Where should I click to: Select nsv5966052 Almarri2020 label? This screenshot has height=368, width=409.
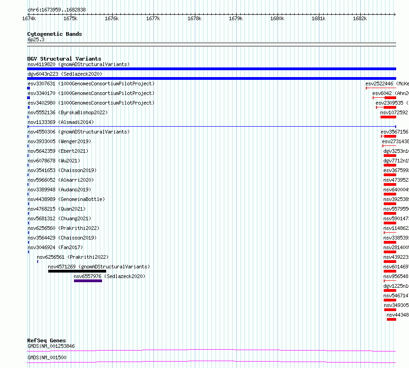point(61,180)
